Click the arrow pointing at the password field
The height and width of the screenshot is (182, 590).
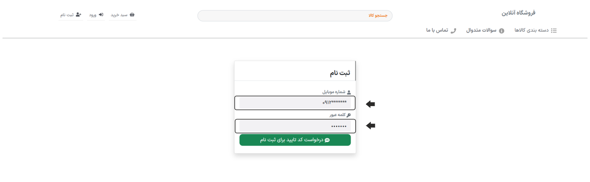[x=370, y=125]
